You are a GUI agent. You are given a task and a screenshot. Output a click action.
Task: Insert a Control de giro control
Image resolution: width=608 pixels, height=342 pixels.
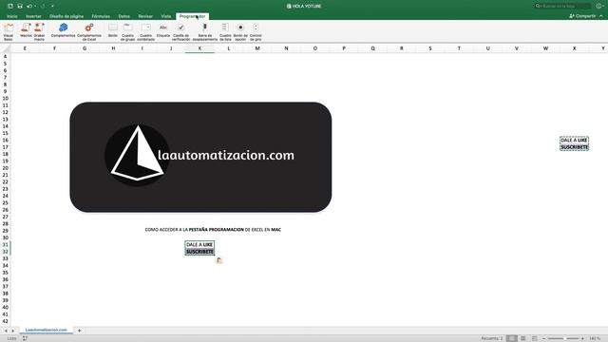[x=256, y=31]
